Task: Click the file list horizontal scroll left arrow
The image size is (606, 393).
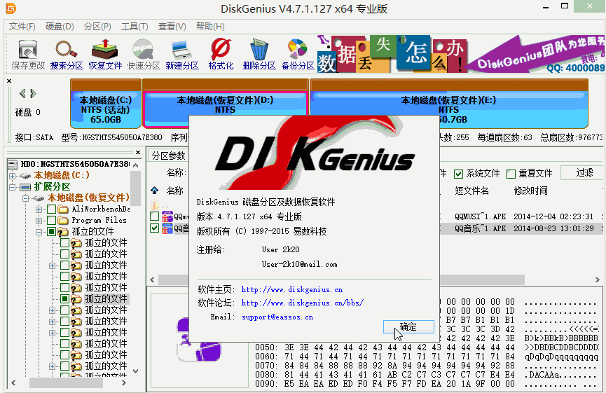Action: pyautogui.click(x=152, y=280)
